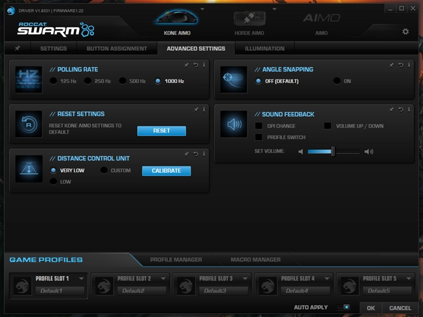Expand the Kone AIMO device dropdown arrow
Image resolution: width=423 pixels, height=317 pixels.
tap(202, 9)
